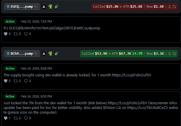This screenshot has height=126, width=181.
Task: Like the Feb 24 8:58 PM post
Action: [6, 81]
